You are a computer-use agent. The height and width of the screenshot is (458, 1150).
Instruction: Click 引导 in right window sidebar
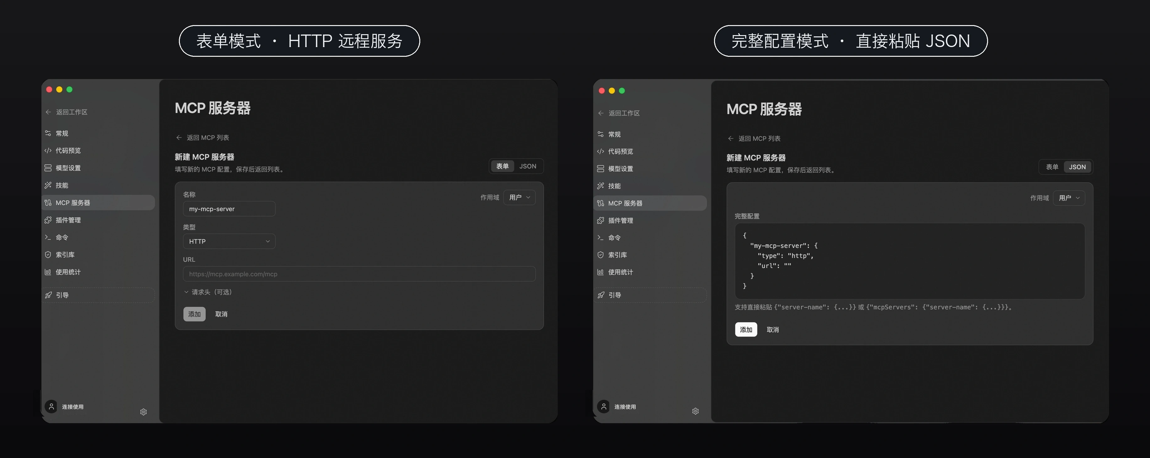point(650,295)
